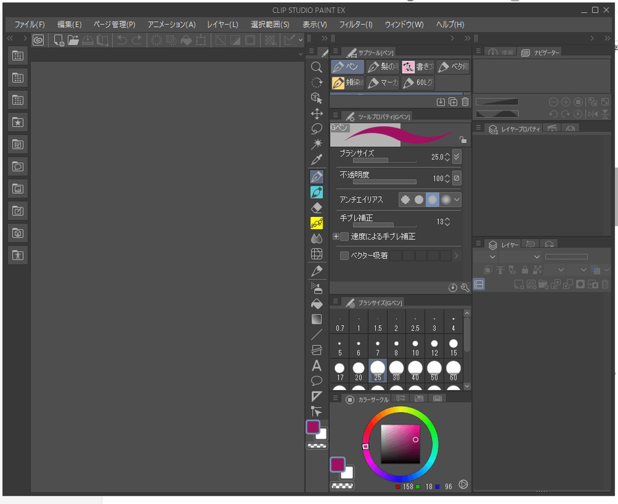Select the Text tool
Screen dimensions: 618x504
point(316,365)
